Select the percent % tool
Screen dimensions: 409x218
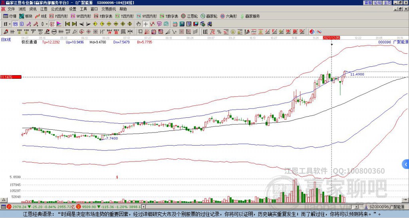click(x=219, y=32)
